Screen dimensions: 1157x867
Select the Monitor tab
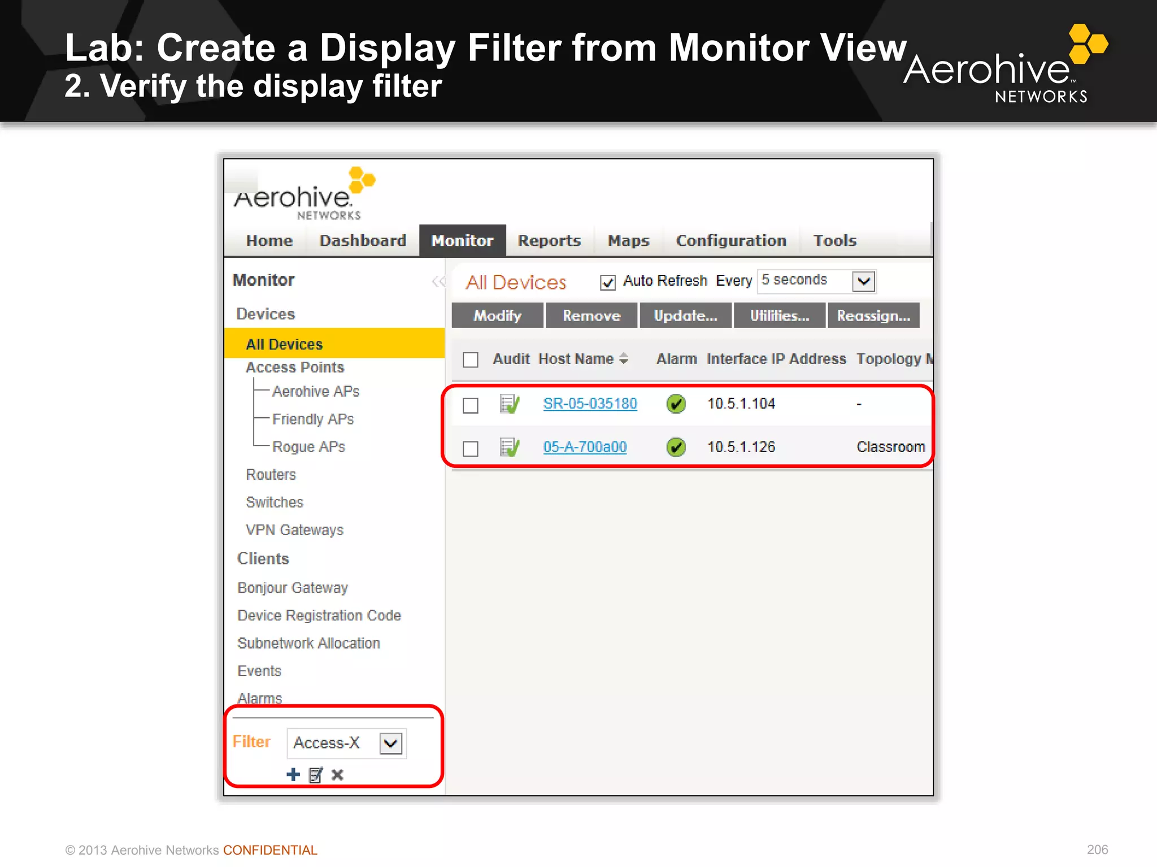click(463, 241)
